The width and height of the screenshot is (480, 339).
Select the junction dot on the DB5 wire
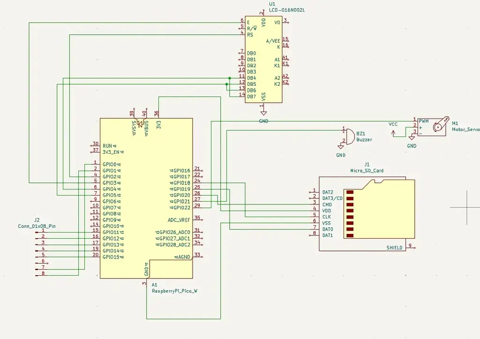click(226, 84)
